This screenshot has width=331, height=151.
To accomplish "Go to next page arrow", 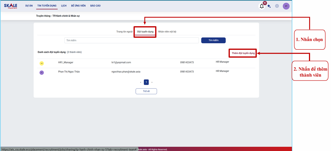I will tap(152, 82).
